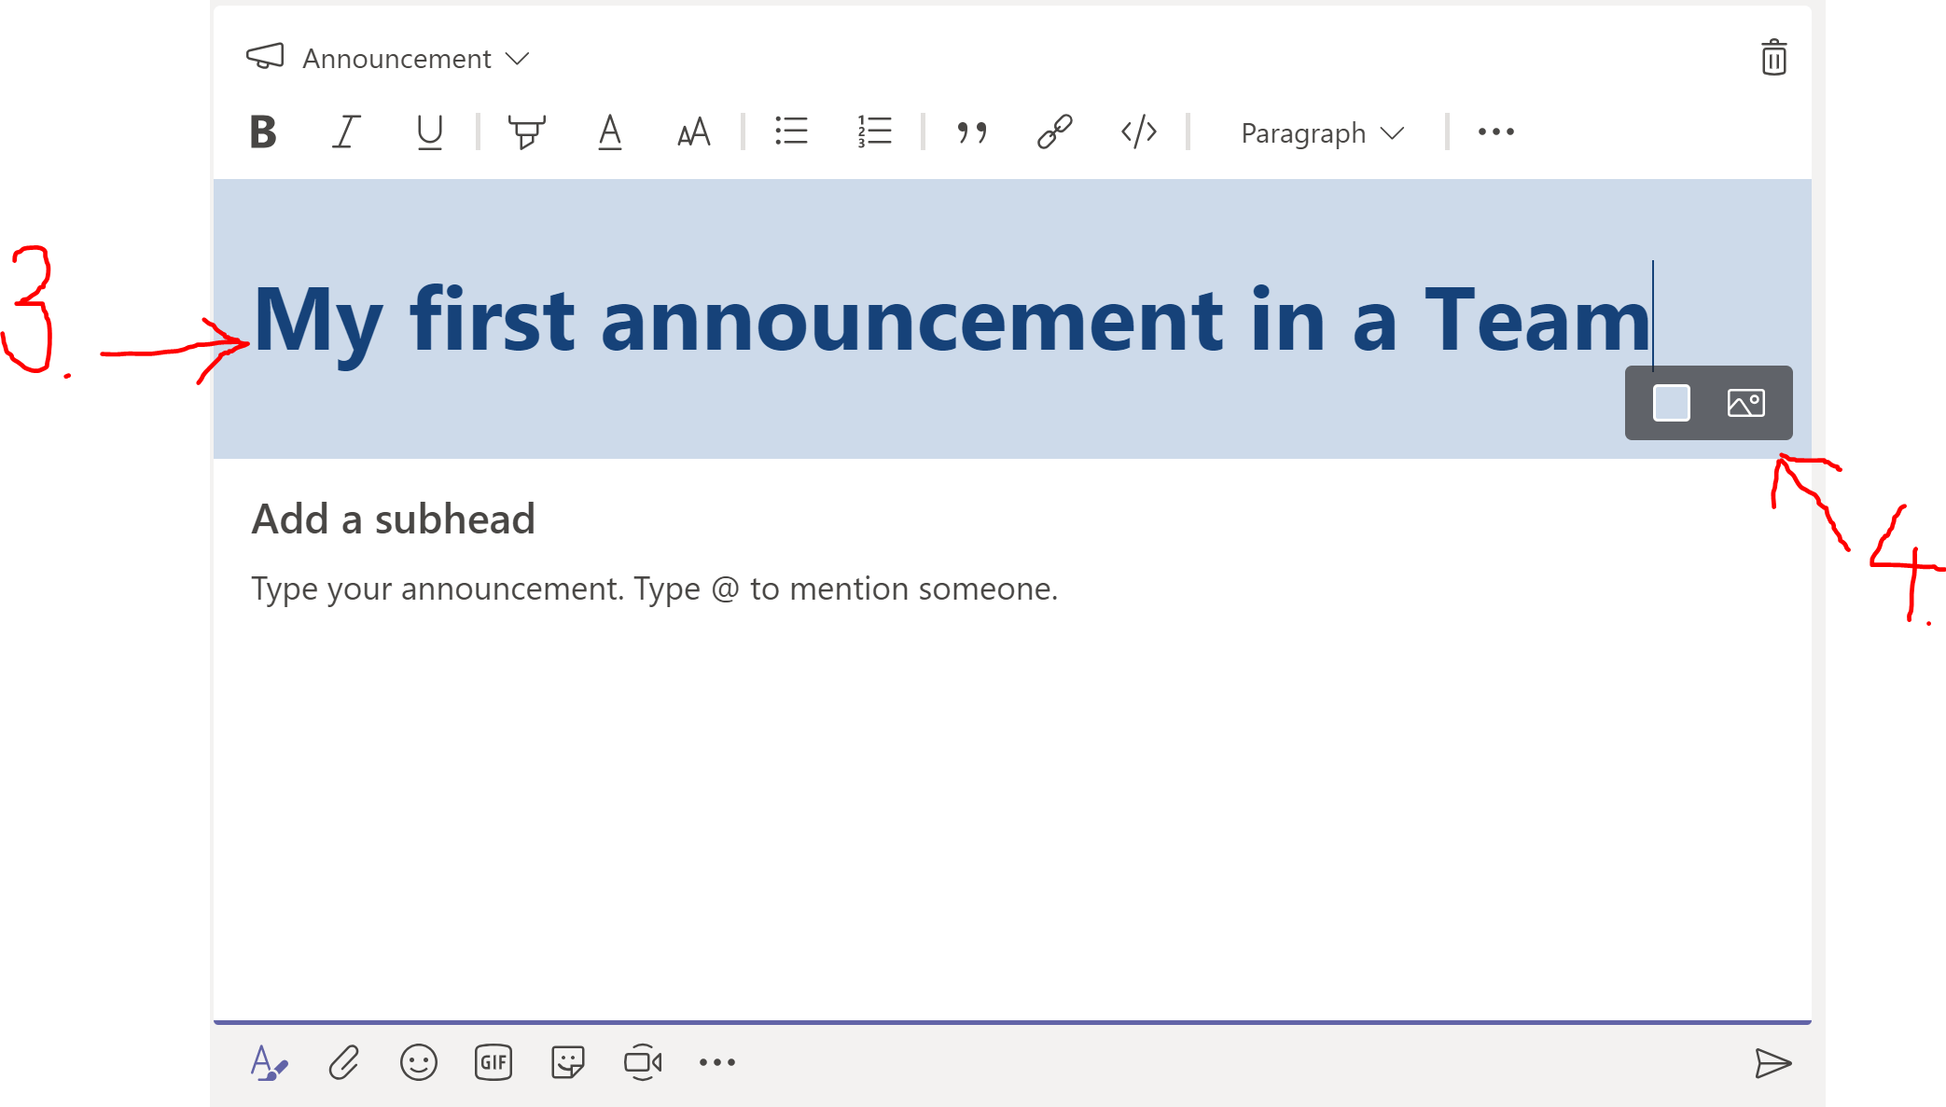The width and height of the screenshot is (1946, 1107).
Task: Insert a hyperlink
Action: pyautogui.click(x=1055, y=131)
